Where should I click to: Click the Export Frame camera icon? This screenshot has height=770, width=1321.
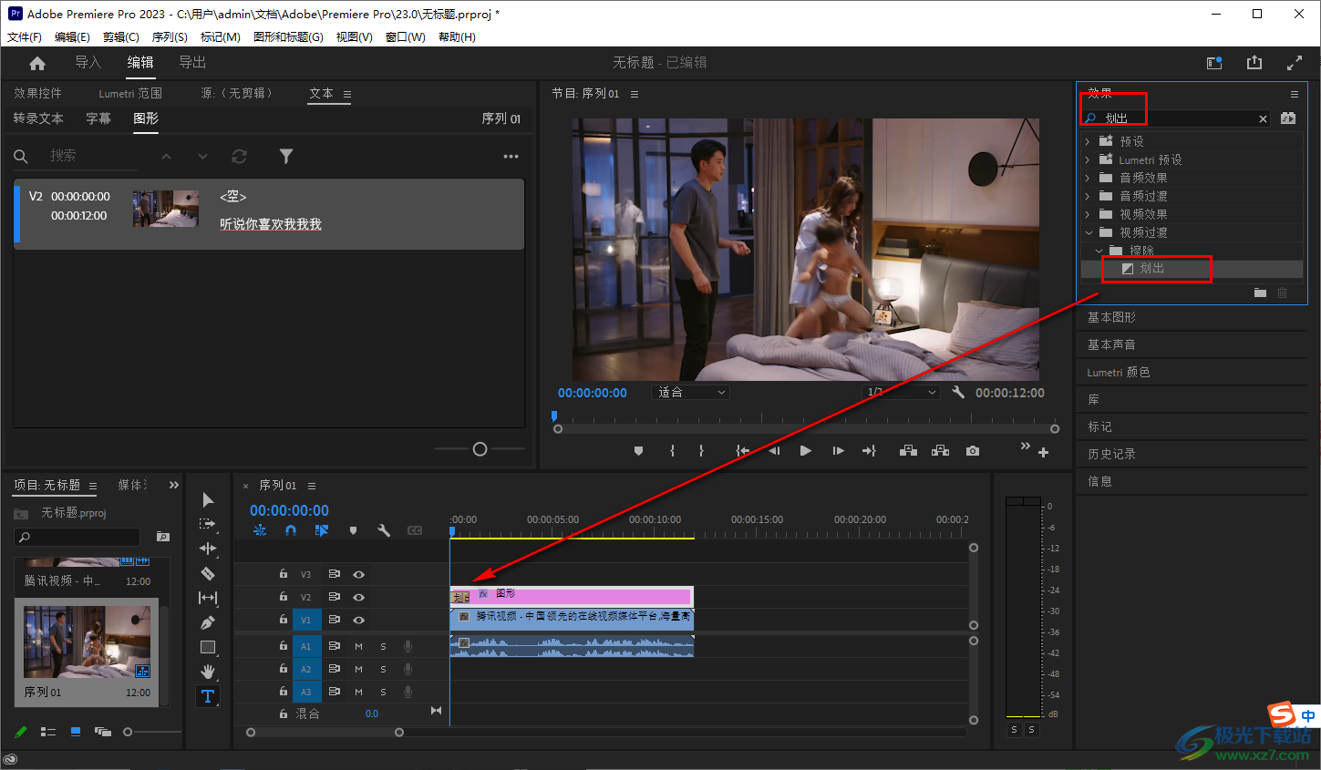[973, 451]
